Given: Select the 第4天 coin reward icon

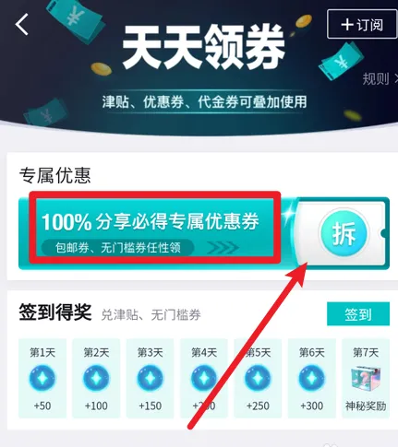Looking at the screenshot, I should [x=204, y=378].
